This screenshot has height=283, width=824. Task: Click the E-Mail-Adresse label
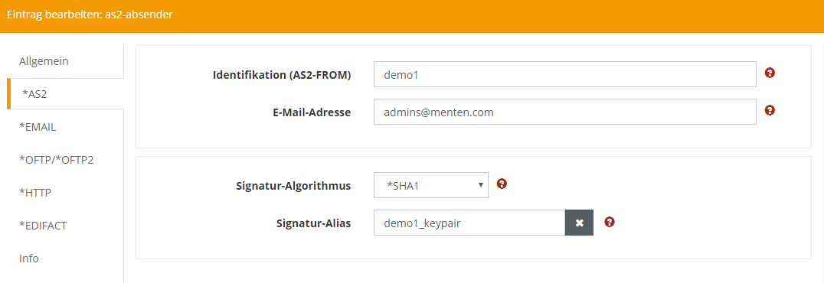(312, 112)
